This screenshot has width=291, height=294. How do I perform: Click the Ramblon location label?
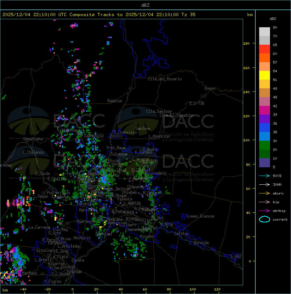(x=115, y=101)
